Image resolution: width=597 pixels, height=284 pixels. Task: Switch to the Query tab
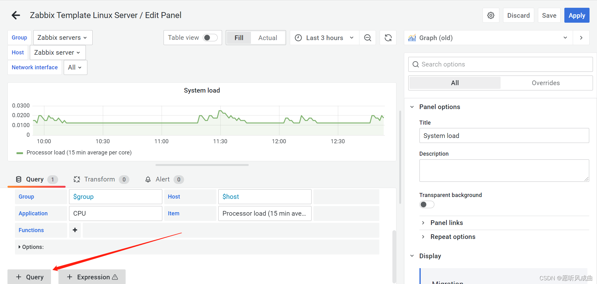point(36,179)
